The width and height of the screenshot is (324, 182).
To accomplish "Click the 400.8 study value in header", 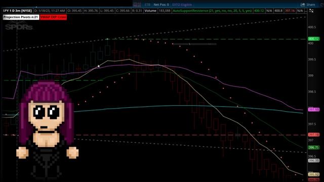I will click(x=278, y=11).
